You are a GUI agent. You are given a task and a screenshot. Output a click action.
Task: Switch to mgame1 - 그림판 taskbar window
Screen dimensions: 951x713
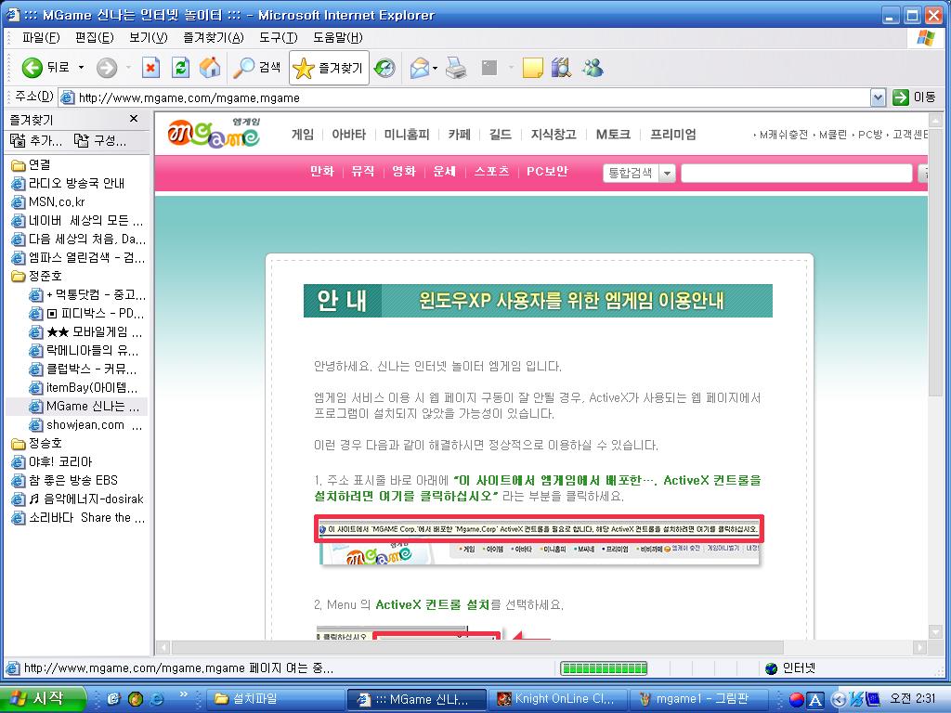pos(699,699)
